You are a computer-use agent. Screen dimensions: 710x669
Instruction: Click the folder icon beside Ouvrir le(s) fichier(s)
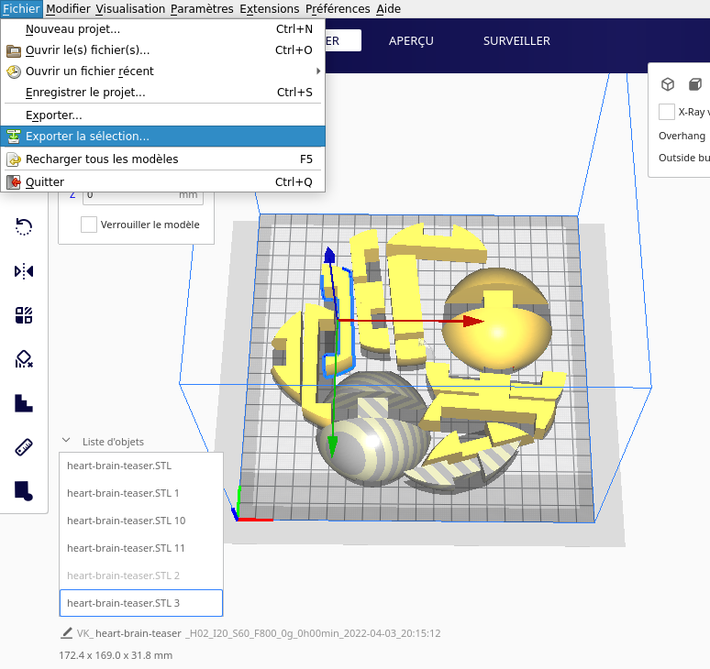tap(14, 50)
